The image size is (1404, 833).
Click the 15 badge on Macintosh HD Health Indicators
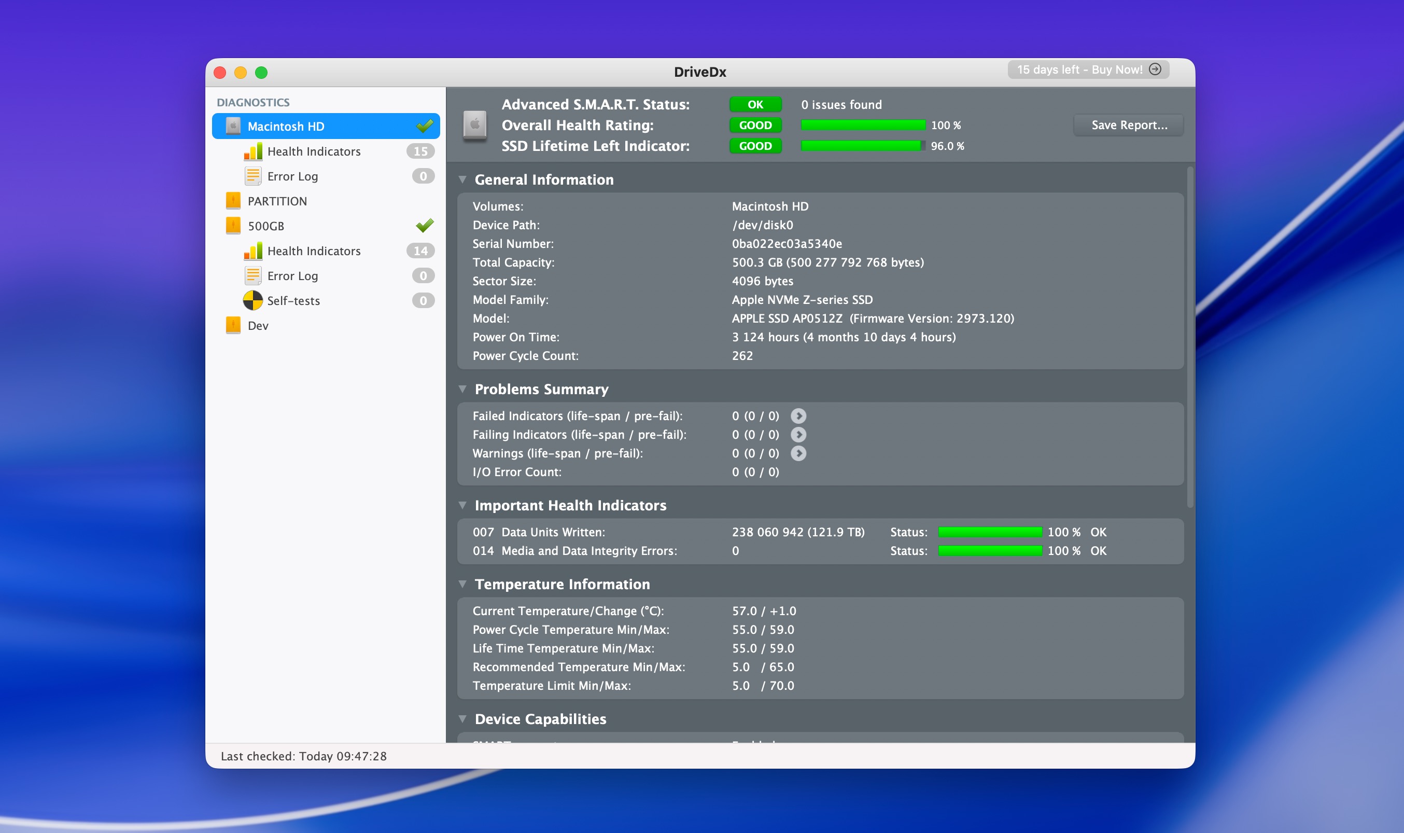[420, 151]
